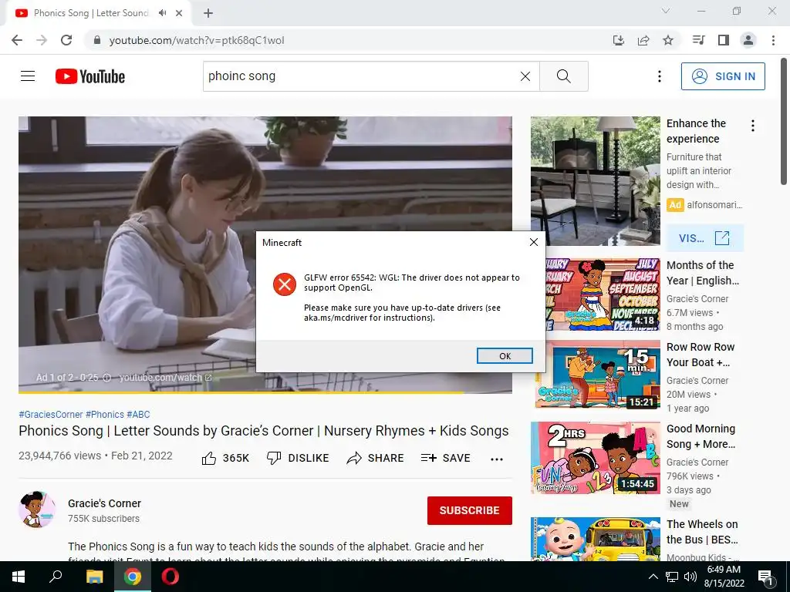Screen dimensions: 790x592
Task: Show hidden system tray icons
Action: point(653,577)
